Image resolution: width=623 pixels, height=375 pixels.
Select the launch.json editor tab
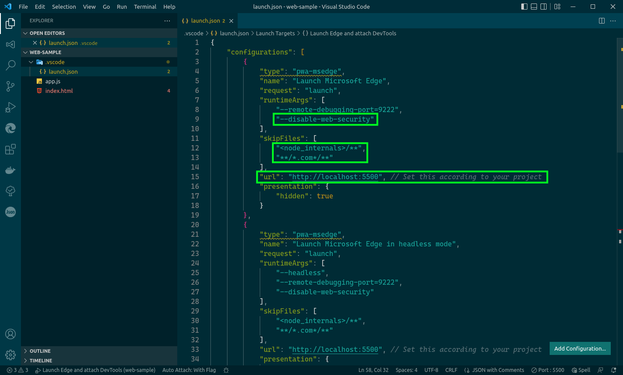(x=205, y=20)
